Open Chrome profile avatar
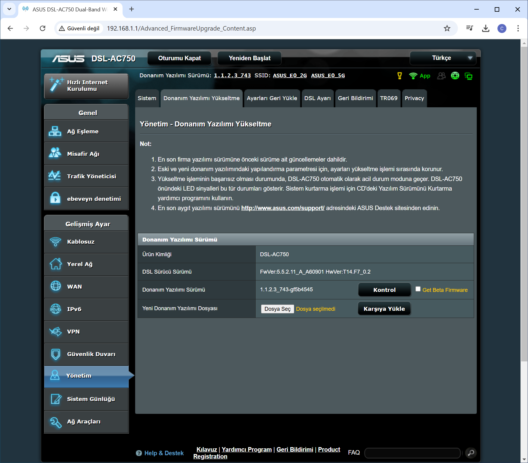528x463 pixels. pyautogui.click(x=502, y=28)
